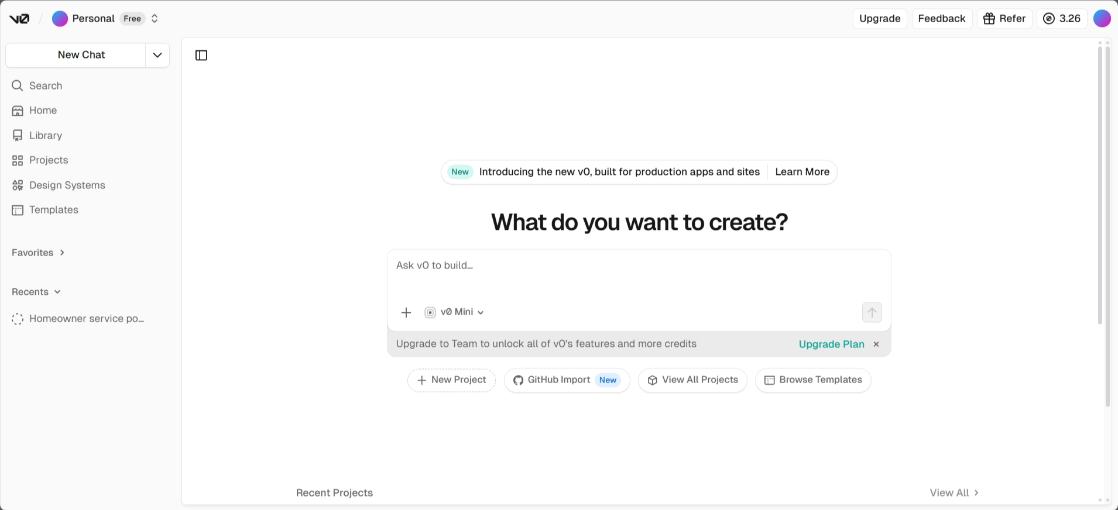Click the New v0 announcement text
This screenshot has width=1118, height=510.
(619, 172)
